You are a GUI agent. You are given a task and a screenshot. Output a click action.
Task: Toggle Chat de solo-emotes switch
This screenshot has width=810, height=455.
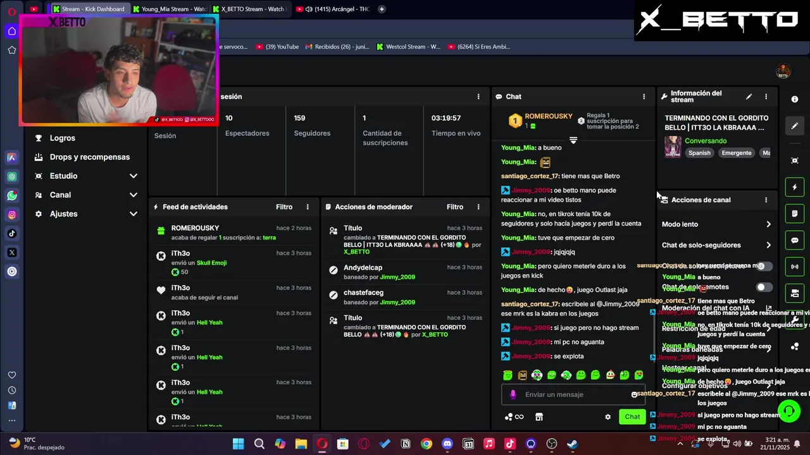(764, 287)
